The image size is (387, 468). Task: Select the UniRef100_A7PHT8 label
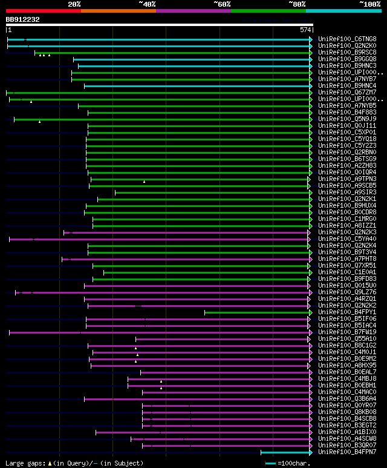347,259
